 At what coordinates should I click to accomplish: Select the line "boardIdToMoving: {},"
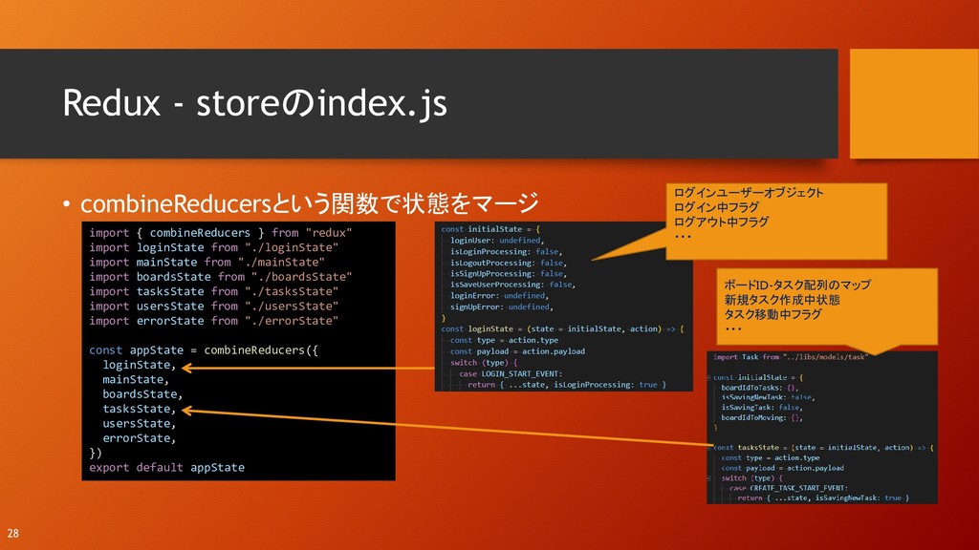tap(762, 417)
